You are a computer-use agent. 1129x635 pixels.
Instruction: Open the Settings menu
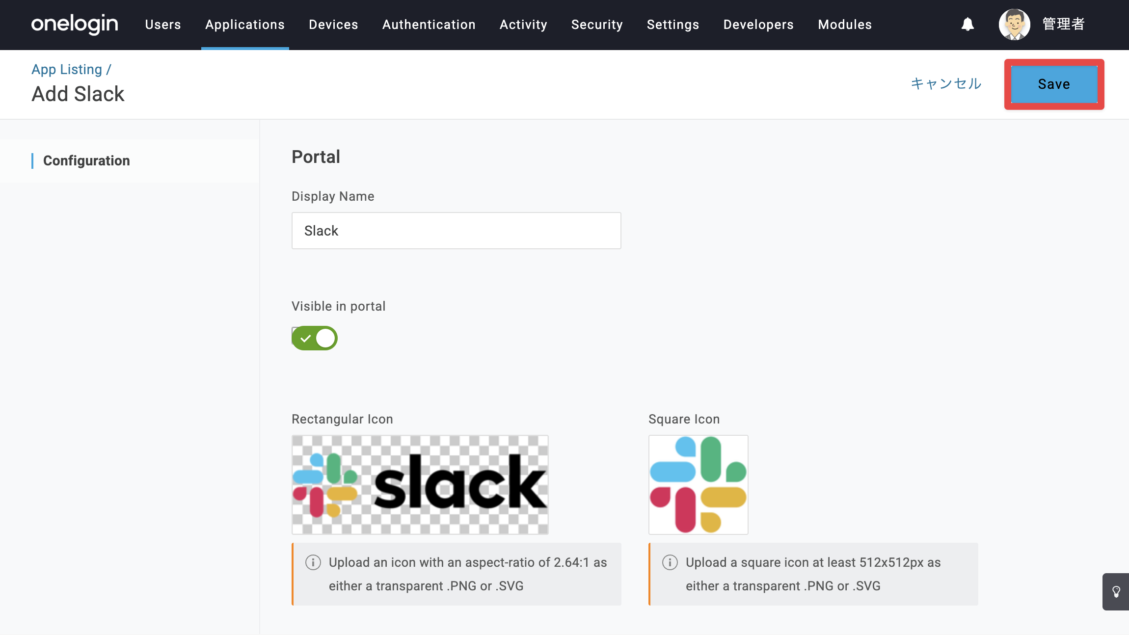(x=673, y=25)
